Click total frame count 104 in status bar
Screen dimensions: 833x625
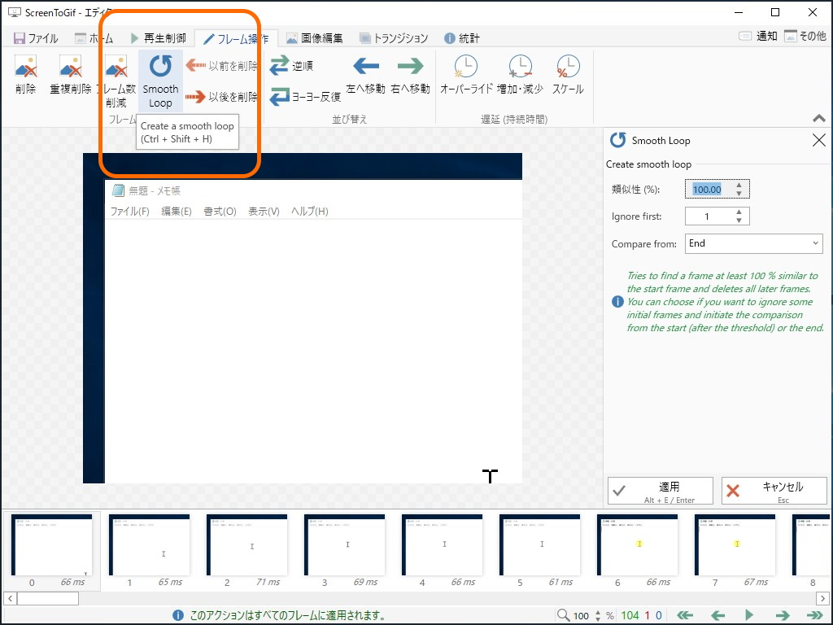coord(630,615)
